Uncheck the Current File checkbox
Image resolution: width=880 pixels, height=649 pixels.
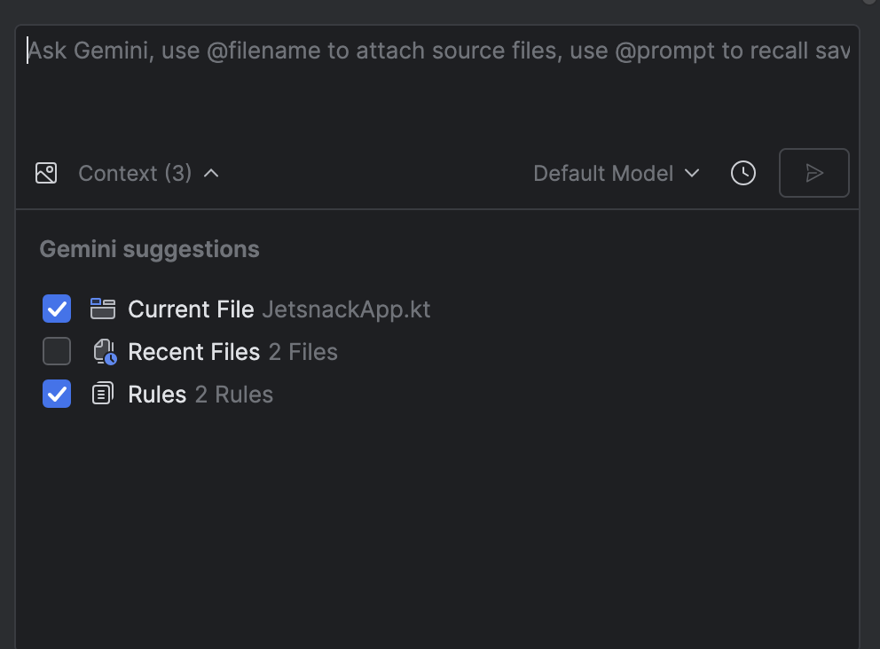tap(56, 309)
